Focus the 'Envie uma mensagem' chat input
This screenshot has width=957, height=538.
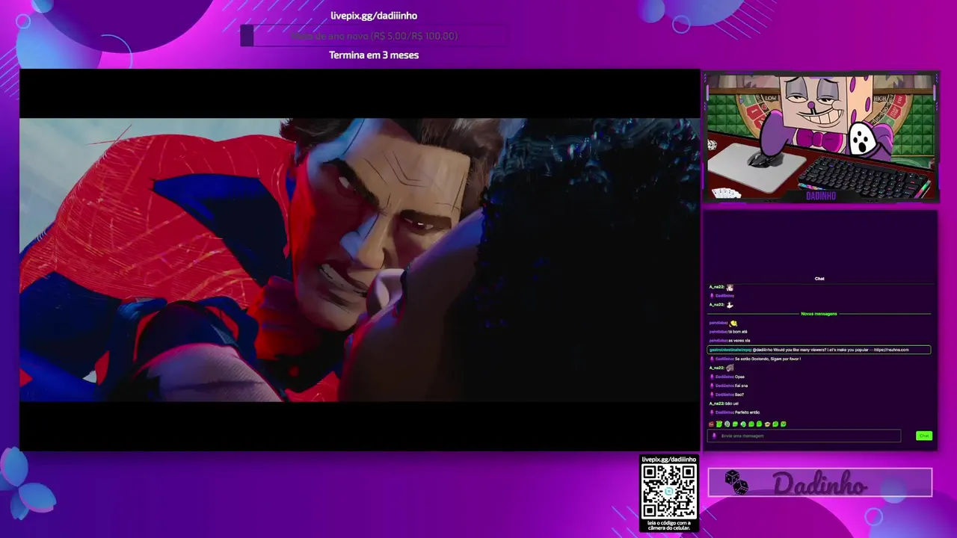tap(804, 436)
